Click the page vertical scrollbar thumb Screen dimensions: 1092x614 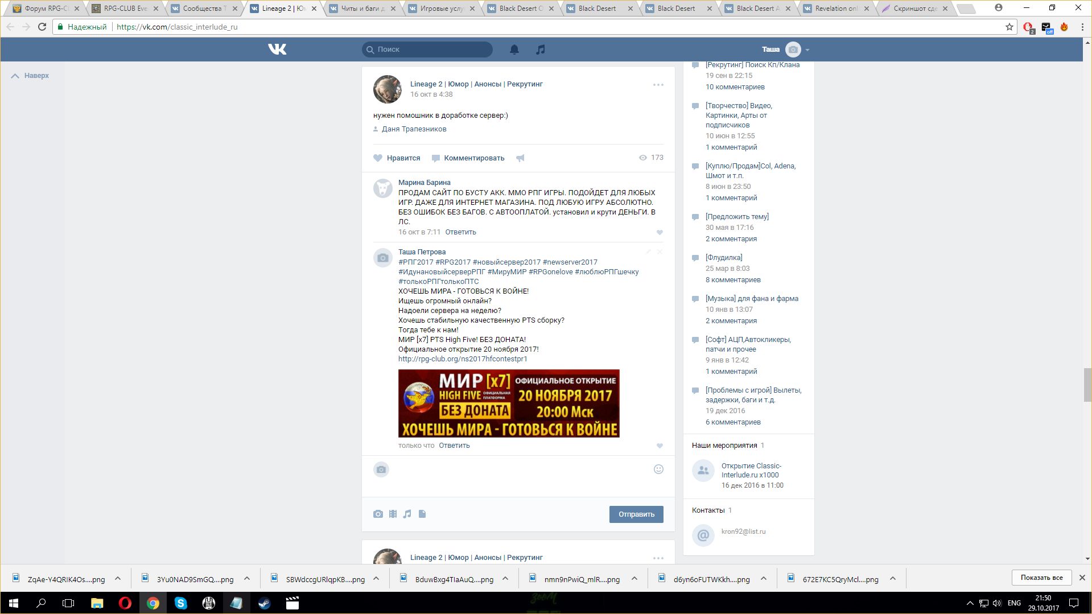point(1087,385)
